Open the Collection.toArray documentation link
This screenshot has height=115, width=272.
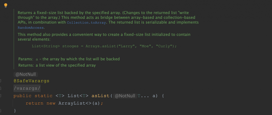coord(87,23)
